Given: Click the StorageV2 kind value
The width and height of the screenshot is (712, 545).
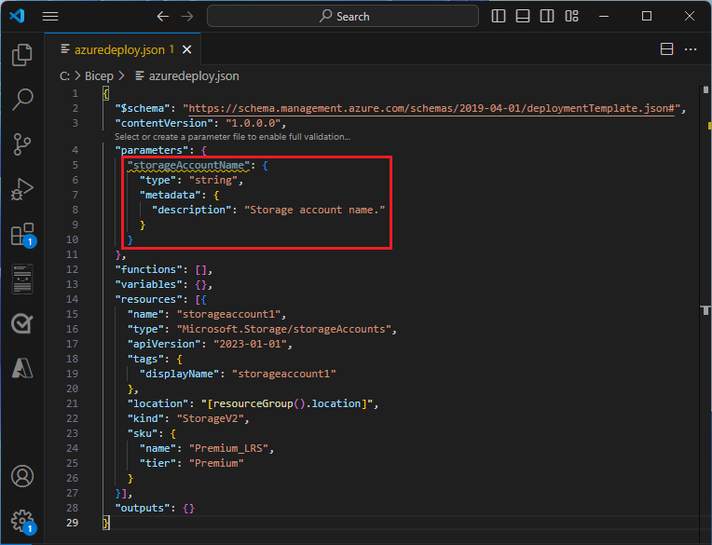Looking at the screenshot, I should (x=211, y=418).
